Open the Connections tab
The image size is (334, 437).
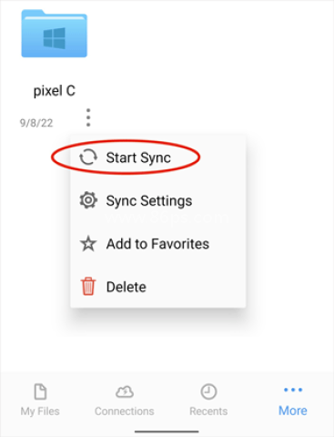(x=125, y=412)
